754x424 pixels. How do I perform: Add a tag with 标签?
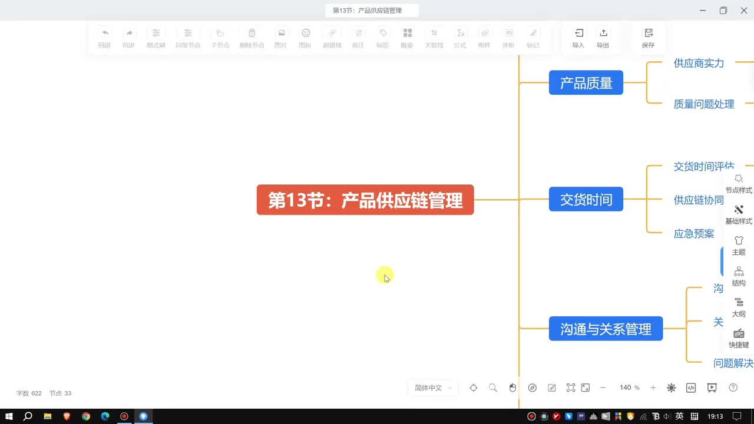click(383, 38)
